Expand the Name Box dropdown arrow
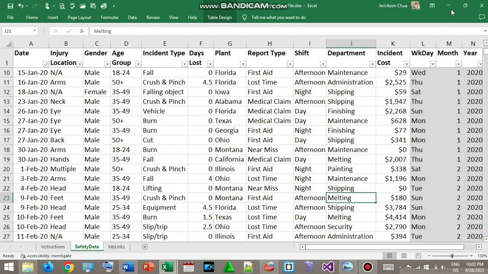Screen dimensions: 488x274 35,31
